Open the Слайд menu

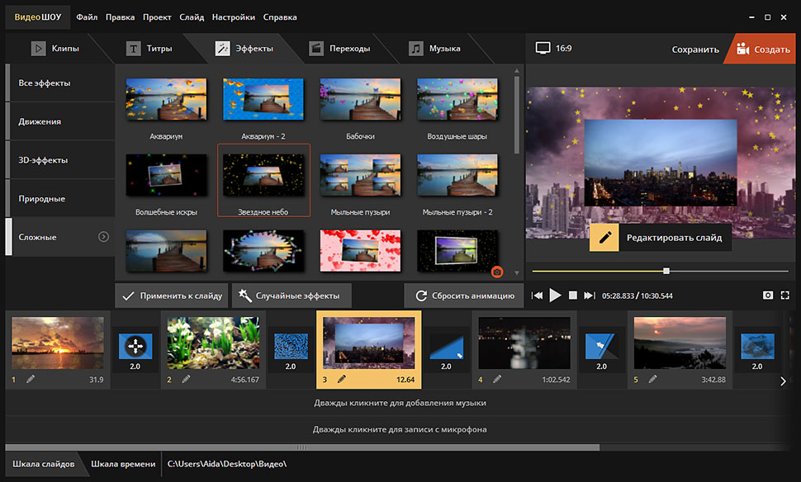tap(192, 17)
